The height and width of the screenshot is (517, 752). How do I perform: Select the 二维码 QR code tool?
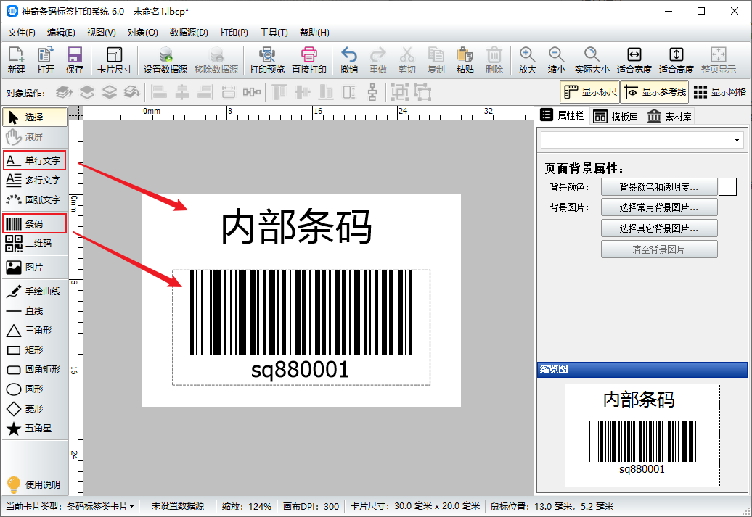click(35, 244)
